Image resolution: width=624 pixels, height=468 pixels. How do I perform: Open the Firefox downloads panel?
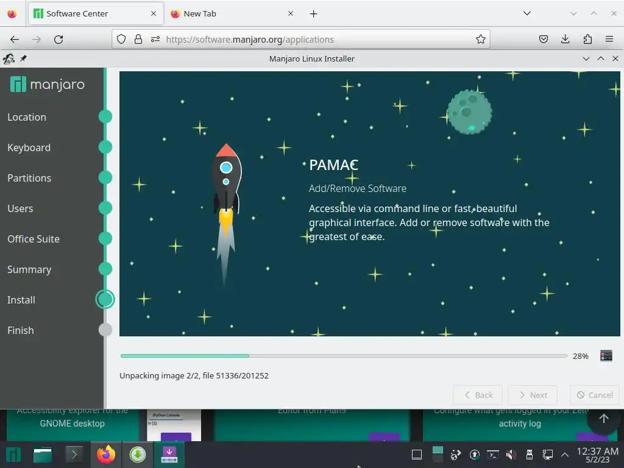click(x=565, y=39)
